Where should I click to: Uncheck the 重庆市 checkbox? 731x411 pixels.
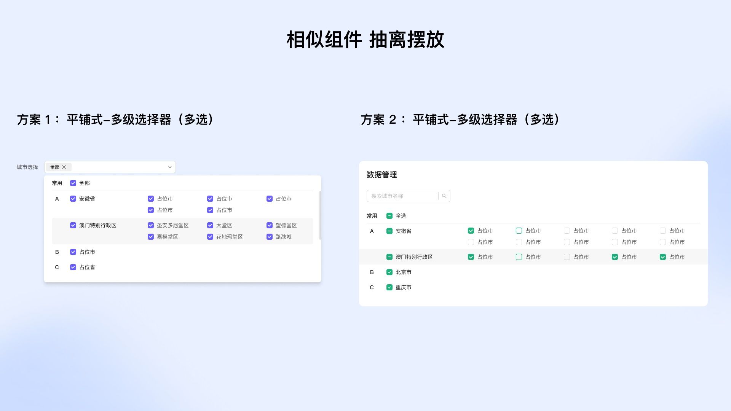pyautogui.click(x=389, y=287)
